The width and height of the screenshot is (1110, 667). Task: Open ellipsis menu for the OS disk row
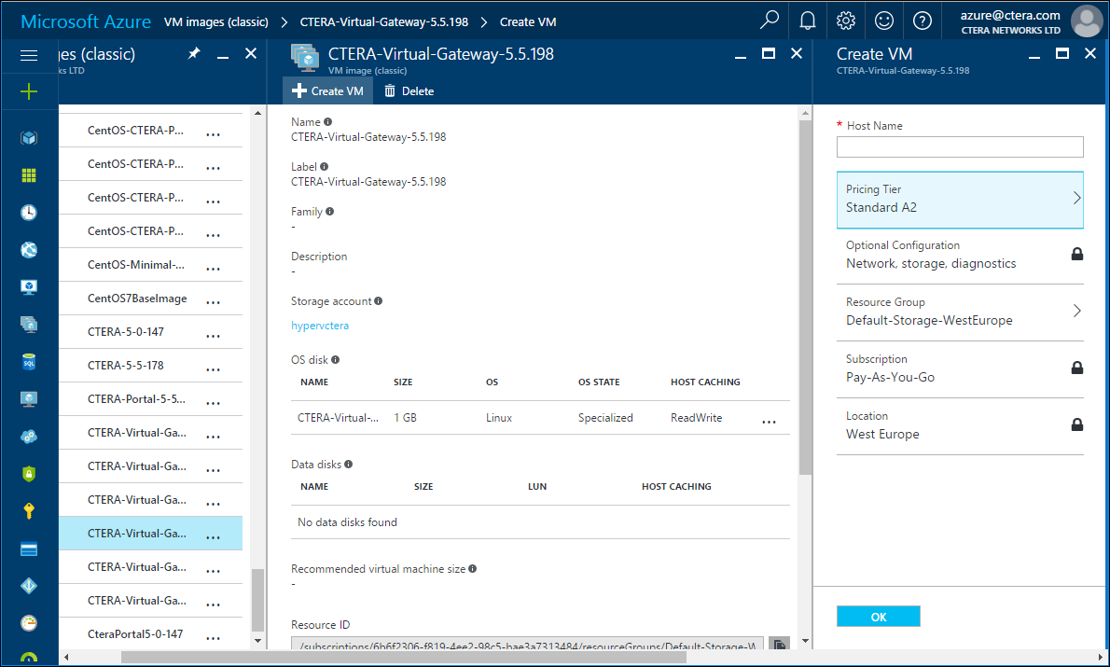click(x=769, y=422)
